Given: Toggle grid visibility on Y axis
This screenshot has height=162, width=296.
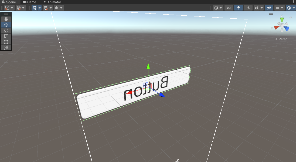Looking at the screenshot, I should tap(34, 8).
